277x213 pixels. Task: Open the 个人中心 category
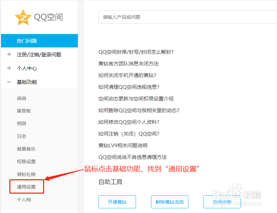pos(27,68)
